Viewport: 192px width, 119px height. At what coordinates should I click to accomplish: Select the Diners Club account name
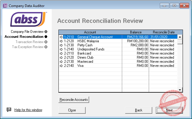click(x=85, y=57)
